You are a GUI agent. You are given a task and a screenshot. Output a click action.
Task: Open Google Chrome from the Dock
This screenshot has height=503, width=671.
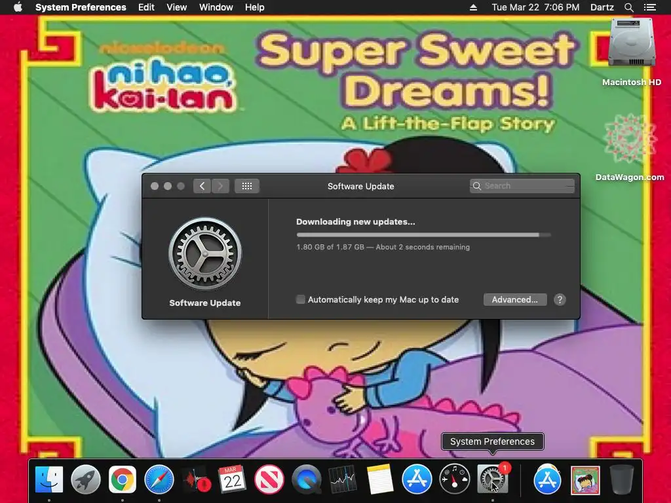click(123, 479)
